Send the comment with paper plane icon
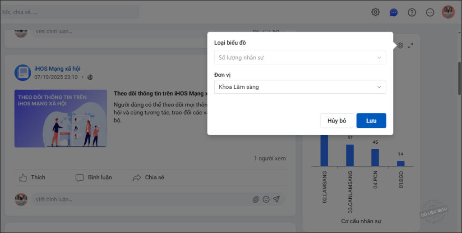The image size is (462, 233). [x=277, y=200]
